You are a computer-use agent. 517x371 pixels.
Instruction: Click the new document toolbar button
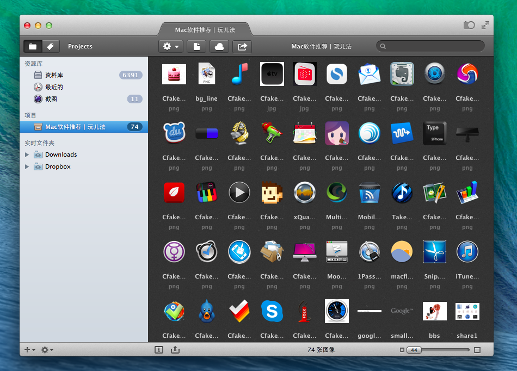196,46
